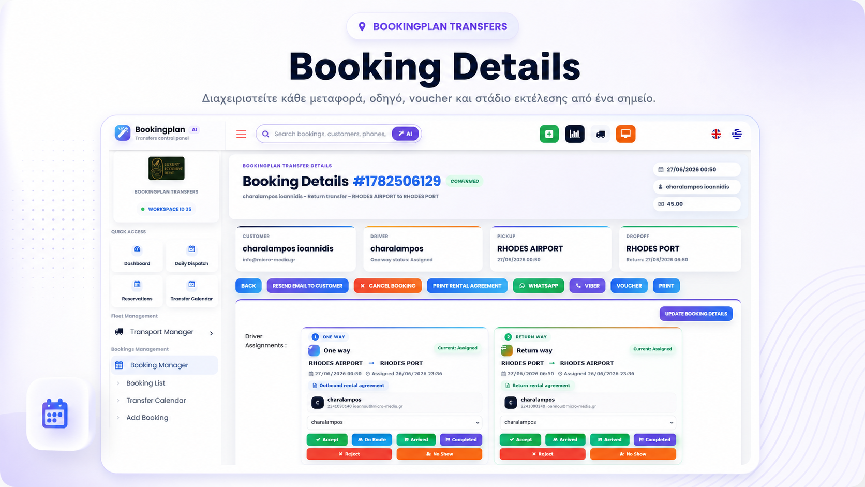The height and width of the screenshot is (487, 865).
Task: Click WORKSPACE ID 35 badge
Action: pos(166,209)
